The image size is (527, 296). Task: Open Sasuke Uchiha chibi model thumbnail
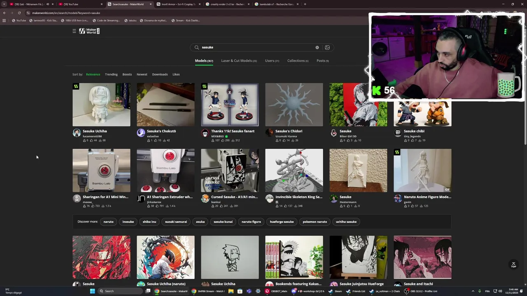pyautogui.click(x=101, y=104)
